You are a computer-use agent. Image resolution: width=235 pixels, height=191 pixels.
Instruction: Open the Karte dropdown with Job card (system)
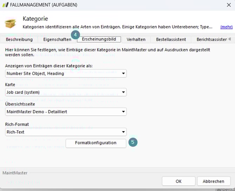pos(66,92)
